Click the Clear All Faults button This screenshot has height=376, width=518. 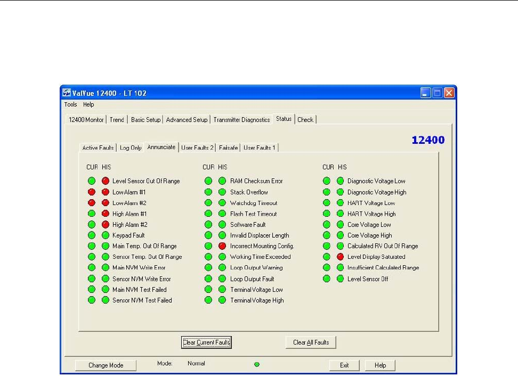point(311,342)
